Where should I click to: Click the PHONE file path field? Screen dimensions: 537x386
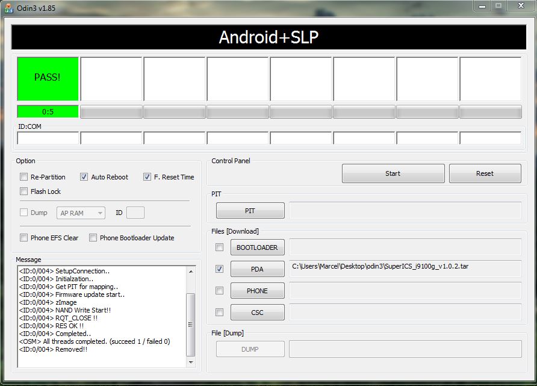[406, 290]
